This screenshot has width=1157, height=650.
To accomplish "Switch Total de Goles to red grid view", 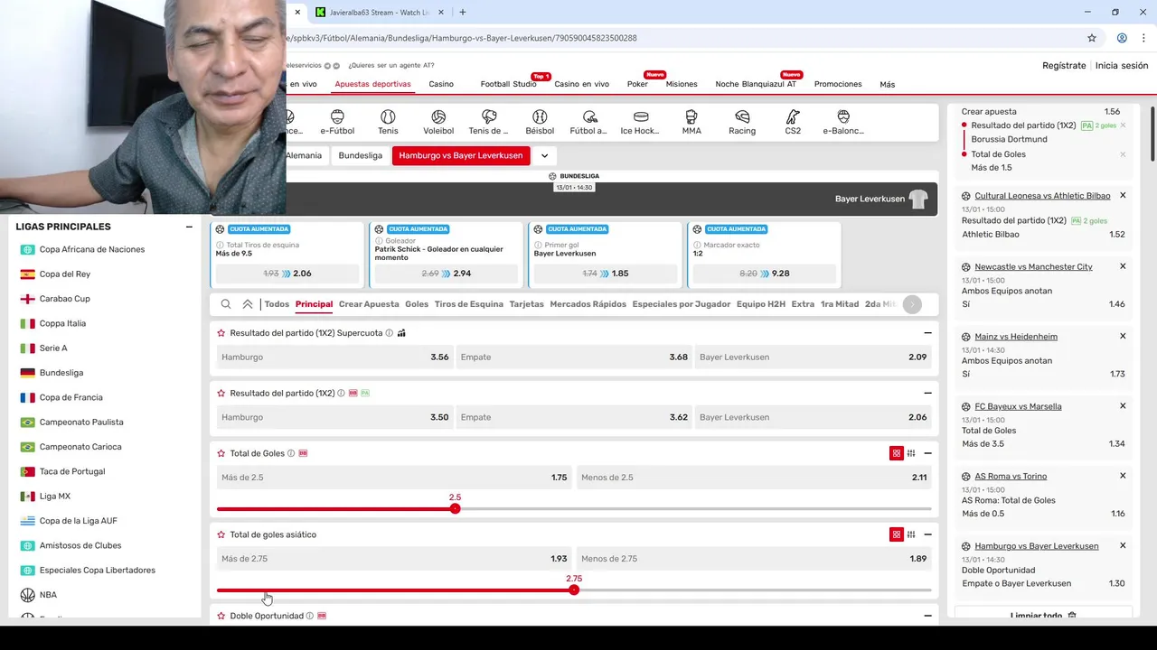I will 897,453.
